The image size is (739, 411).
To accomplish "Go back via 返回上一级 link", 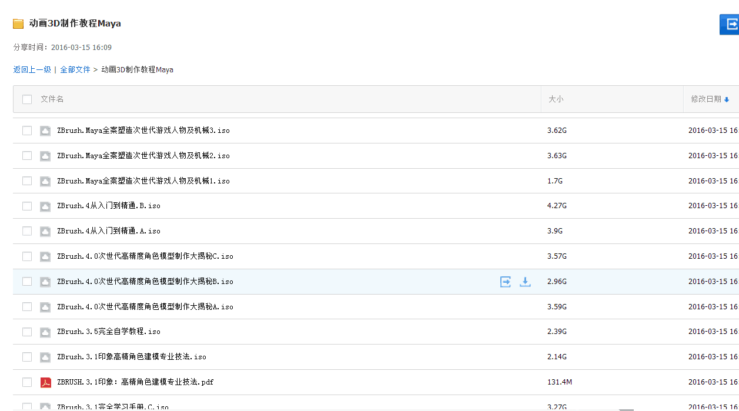I will 32,69.
